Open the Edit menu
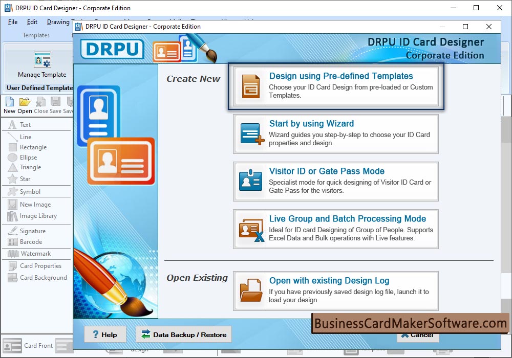This screenshot has width=512, height=358. tap(32, 22)
